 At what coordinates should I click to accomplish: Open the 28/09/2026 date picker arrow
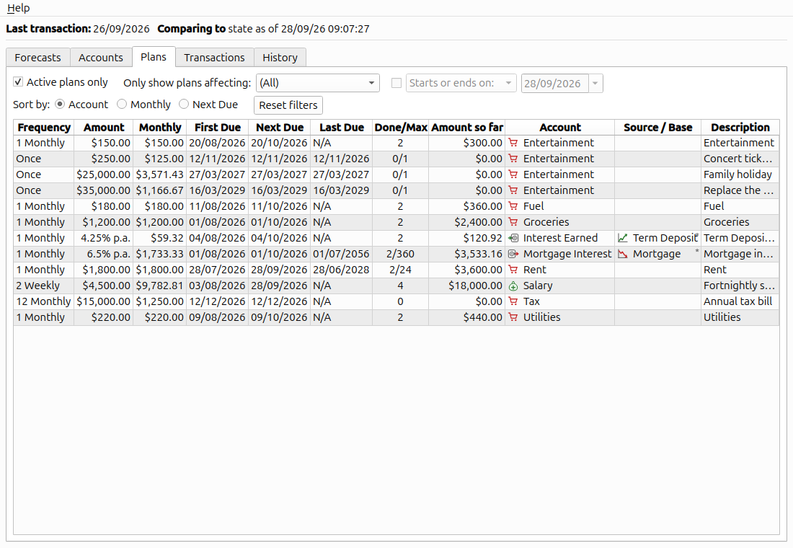point(595,83)
